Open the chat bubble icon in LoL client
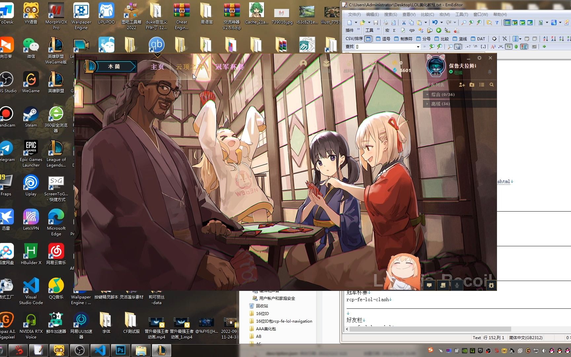The image size is (571, 357). [x=429, y=285]
